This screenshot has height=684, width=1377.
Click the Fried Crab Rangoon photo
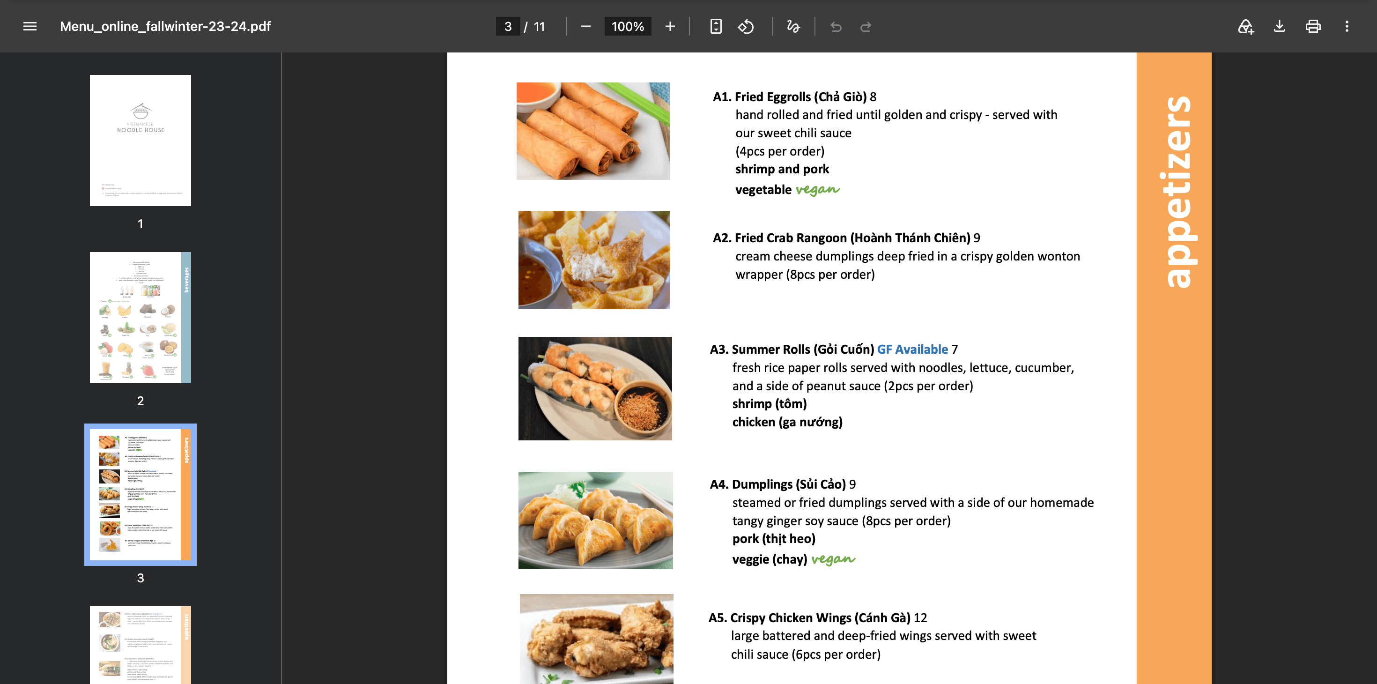point(594,260)
